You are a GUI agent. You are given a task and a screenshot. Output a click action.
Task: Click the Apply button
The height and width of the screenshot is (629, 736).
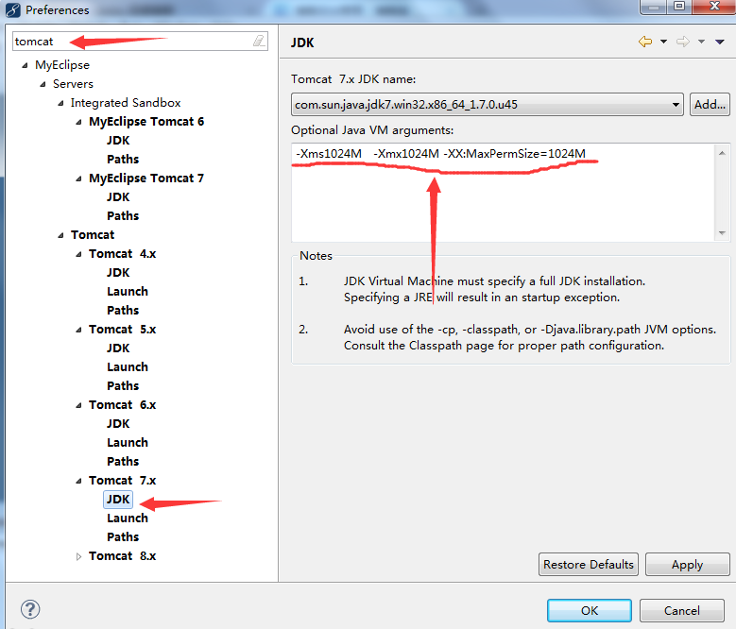point(687,564)
